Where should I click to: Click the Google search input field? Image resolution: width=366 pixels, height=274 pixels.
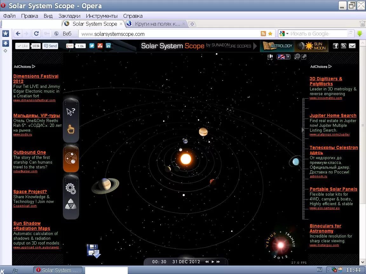[319, 34]
